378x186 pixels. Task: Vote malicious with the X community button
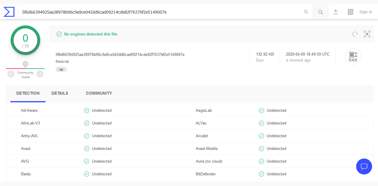11,74
